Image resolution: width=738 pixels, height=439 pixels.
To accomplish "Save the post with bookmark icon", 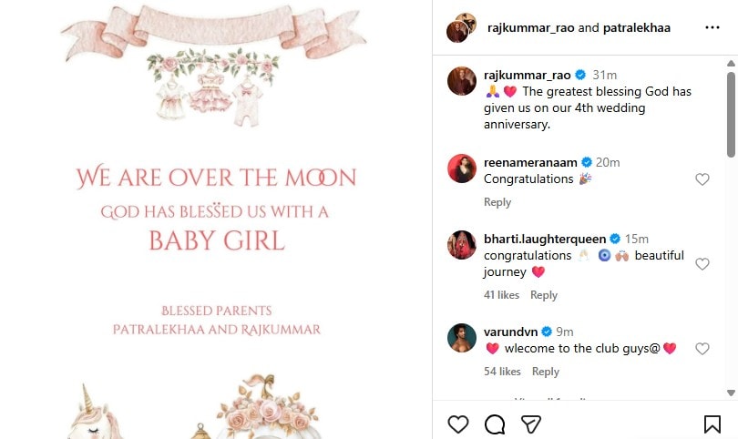I will tap(712, 424).
